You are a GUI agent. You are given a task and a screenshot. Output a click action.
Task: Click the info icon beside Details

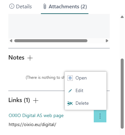[12, 6]
